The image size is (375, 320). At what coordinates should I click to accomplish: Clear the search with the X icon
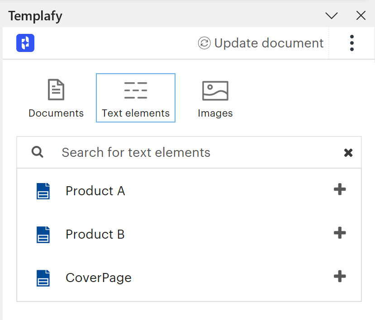348,152
